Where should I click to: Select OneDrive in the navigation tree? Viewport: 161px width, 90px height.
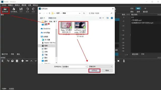(x=46, y=28)
